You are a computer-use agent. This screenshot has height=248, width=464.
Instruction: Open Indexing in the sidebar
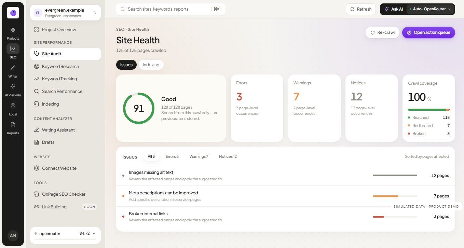point(65,104)
